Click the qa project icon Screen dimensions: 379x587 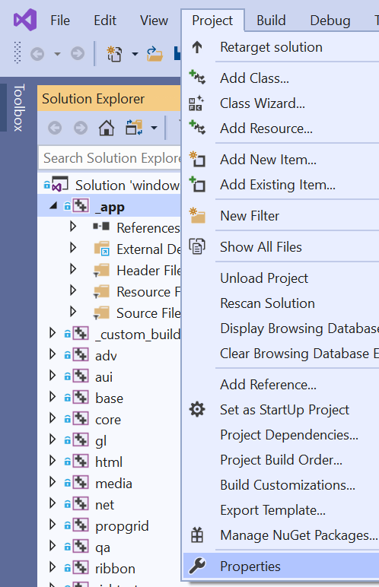(x=81, y=547)
